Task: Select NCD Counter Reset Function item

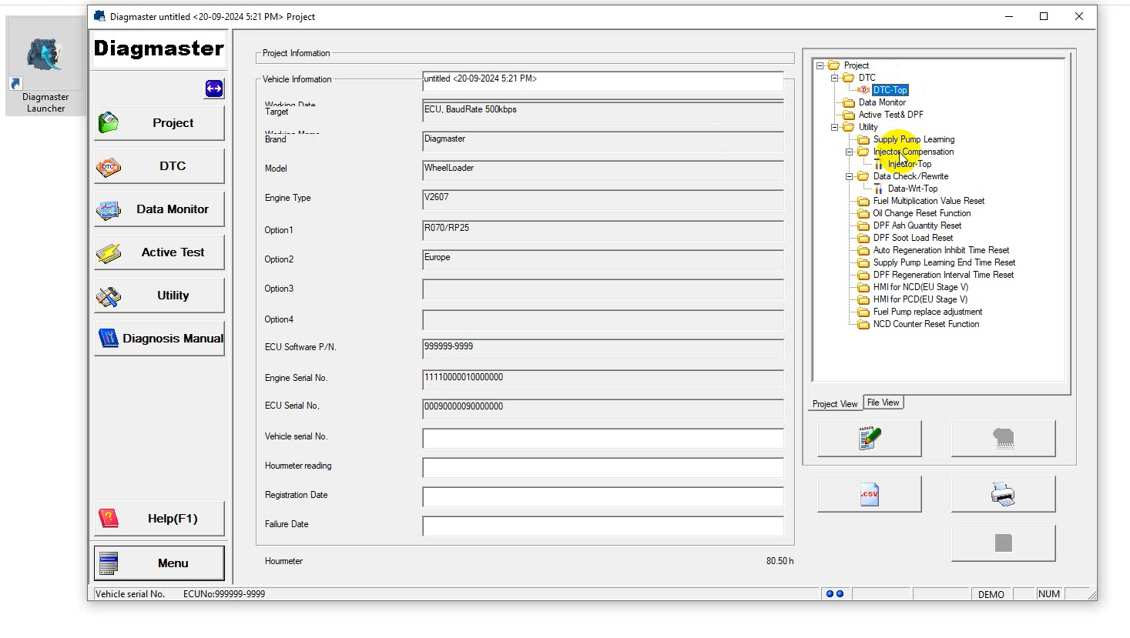Action: pos(926,324)
